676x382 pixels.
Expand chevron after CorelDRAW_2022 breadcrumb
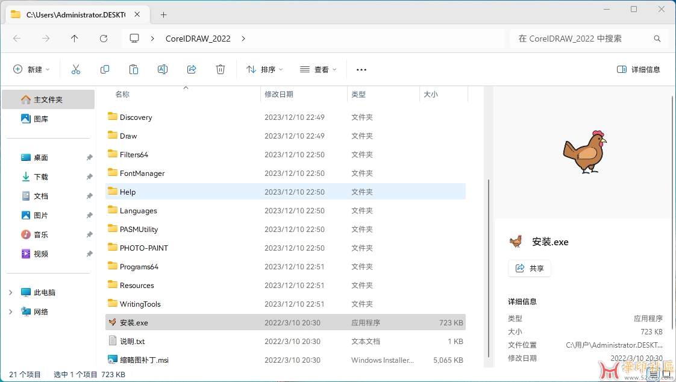[243, 39]
